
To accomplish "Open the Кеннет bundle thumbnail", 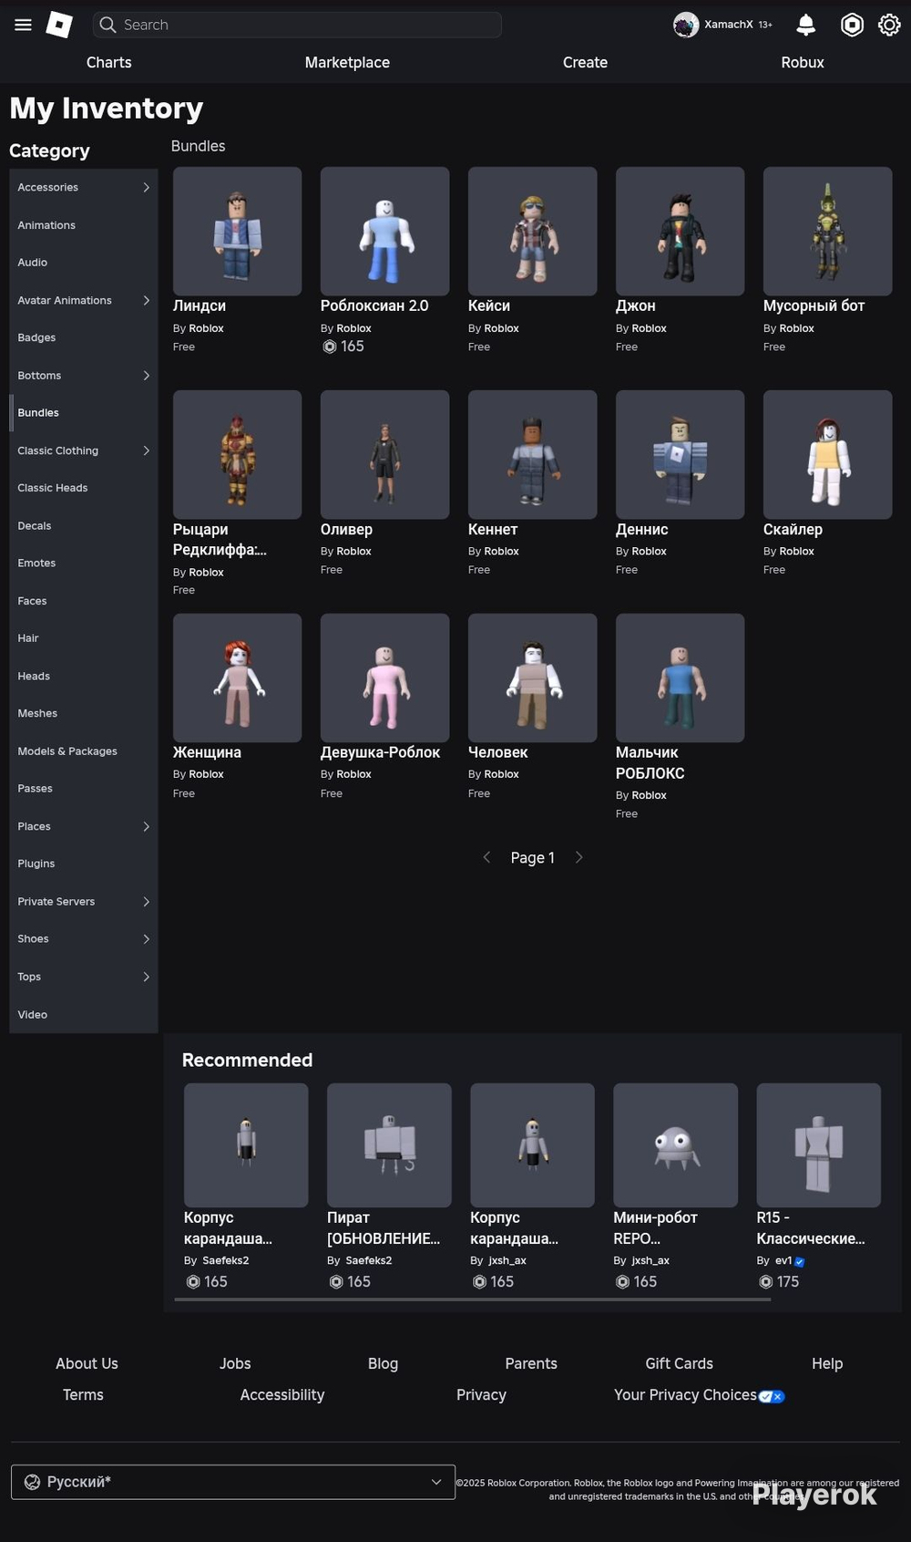I will [532, 454].
